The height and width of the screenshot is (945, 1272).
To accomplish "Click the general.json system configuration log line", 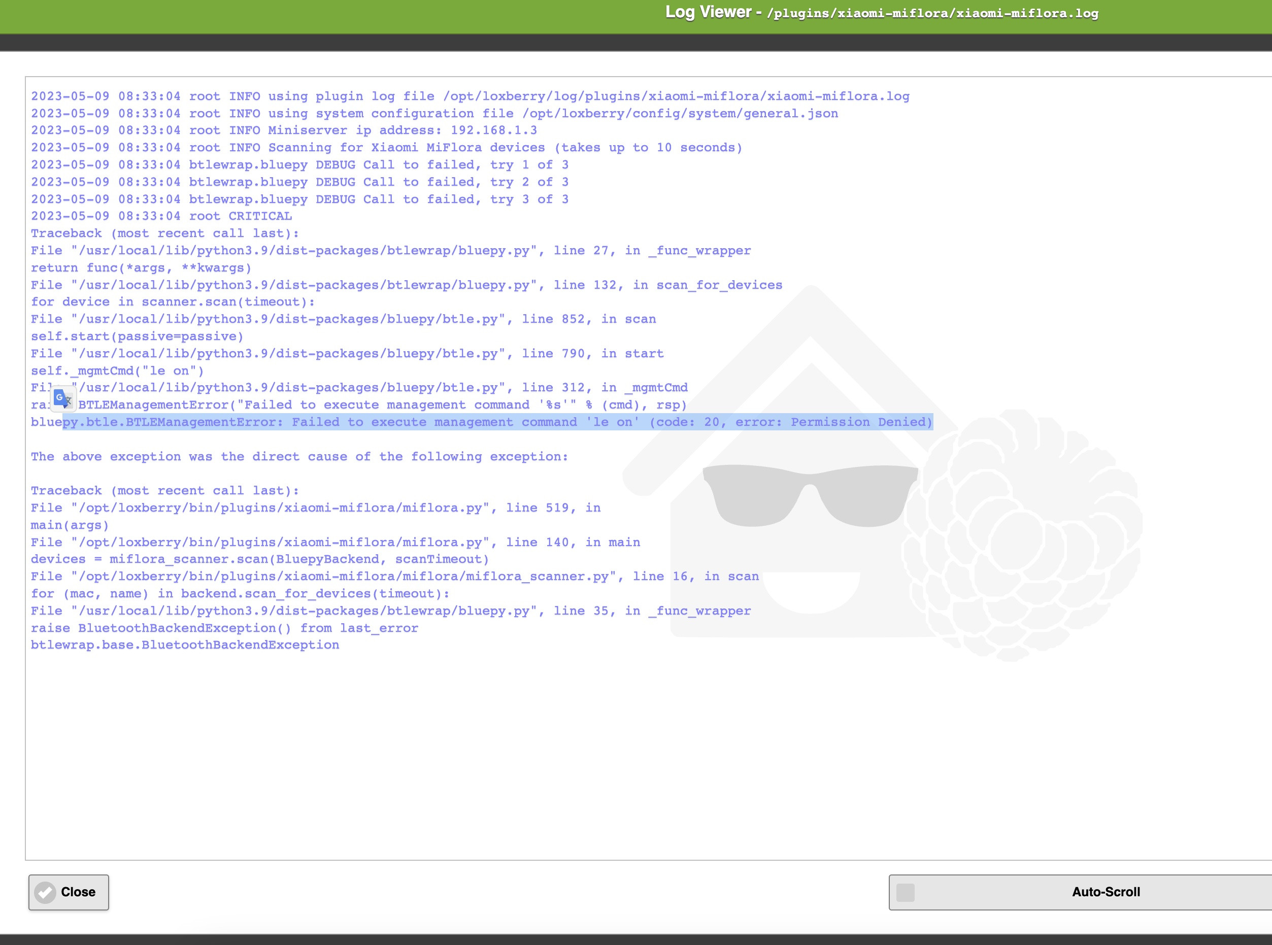I will [434, 113].
